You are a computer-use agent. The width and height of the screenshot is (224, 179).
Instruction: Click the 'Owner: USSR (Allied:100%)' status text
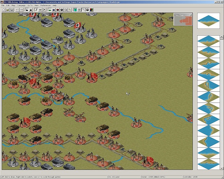[153, 177]
